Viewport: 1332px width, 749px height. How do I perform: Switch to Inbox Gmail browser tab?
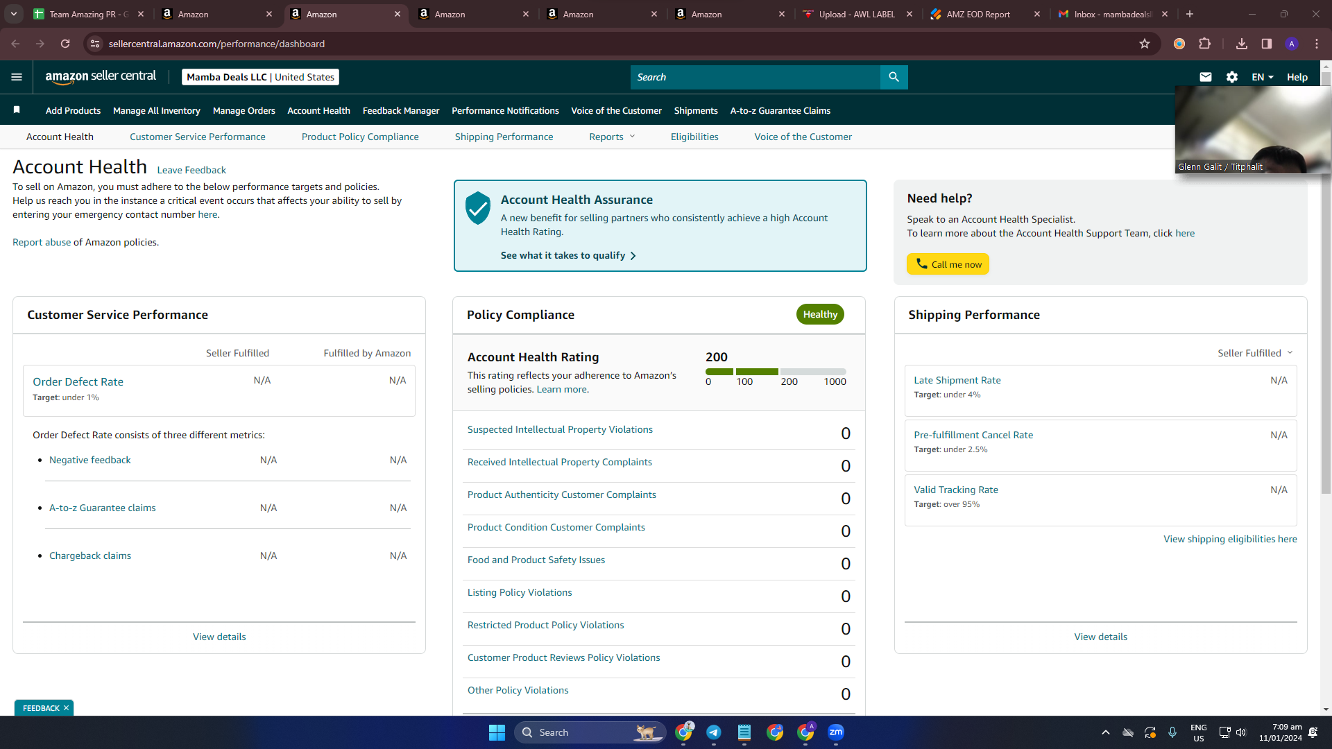(1115, 14)
